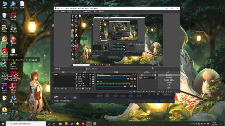The width and height of the screenshot is (225, 126).
Task: Move scene down in scenes list
Action: 65,88
